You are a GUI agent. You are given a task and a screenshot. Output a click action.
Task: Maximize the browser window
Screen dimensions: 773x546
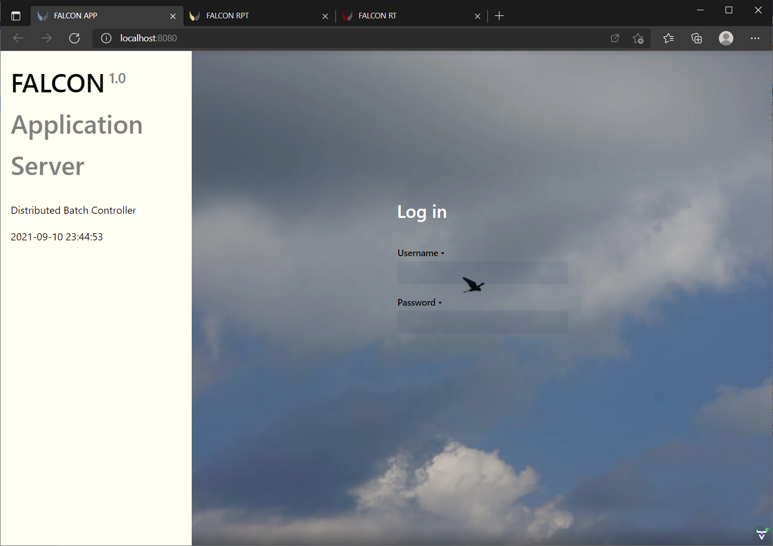click(x=729, y=10)
